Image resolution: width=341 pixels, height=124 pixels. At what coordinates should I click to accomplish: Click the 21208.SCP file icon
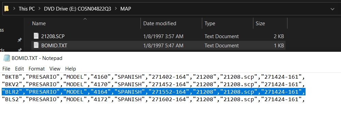(x=36, y=36)
